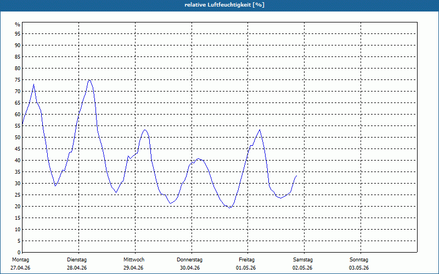Screen dimensions: 439x274
Task: Select the Montag 27.04.26 axis label
Action: [20, 264]
